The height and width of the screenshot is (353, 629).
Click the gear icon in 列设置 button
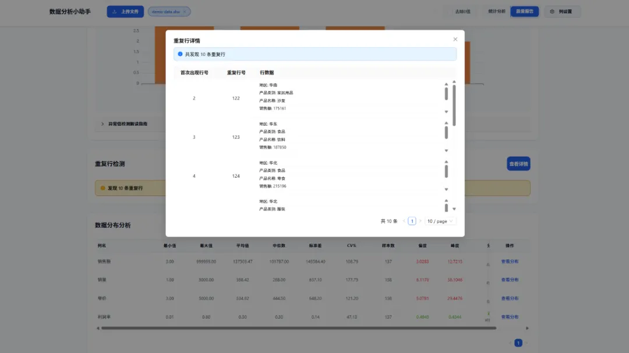click(552, 12)
